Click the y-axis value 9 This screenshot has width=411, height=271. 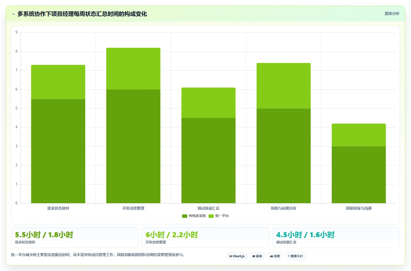click(x=16, y=32)
